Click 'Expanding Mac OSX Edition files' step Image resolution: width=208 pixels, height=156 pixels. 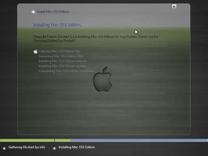[x=61, y=56]
